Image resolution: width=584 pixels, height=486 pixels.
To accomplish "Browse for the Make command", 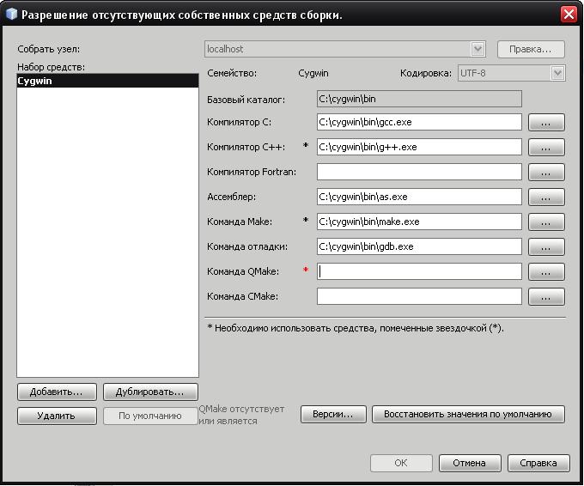I will [546, 222].
